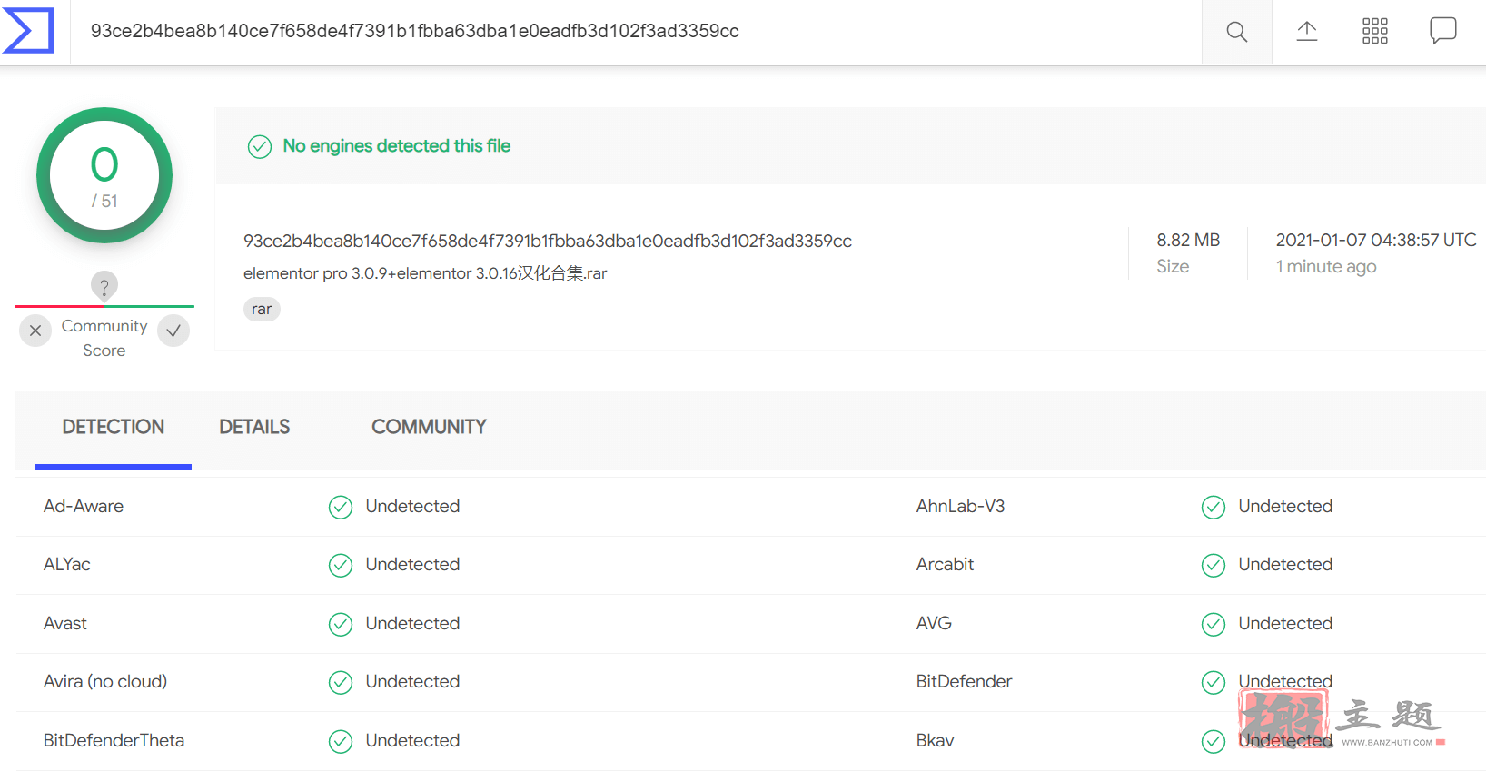Click the Arcabit engine name
The width and height of the screenshot is (1486, 781).
(x=945, y=565)
